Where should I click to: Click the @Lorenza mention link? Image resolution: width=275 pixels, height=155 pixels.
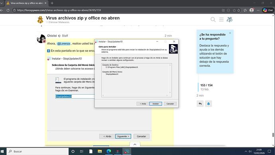[63, 44]
